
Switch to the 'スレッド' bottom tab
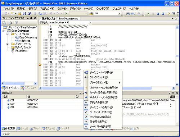[x=35, y=128]
